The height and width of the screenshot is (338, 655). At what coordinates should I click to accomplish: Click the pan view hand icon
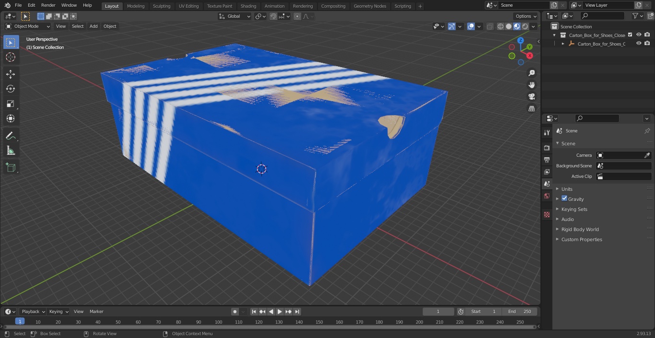(x=531, y=85)
